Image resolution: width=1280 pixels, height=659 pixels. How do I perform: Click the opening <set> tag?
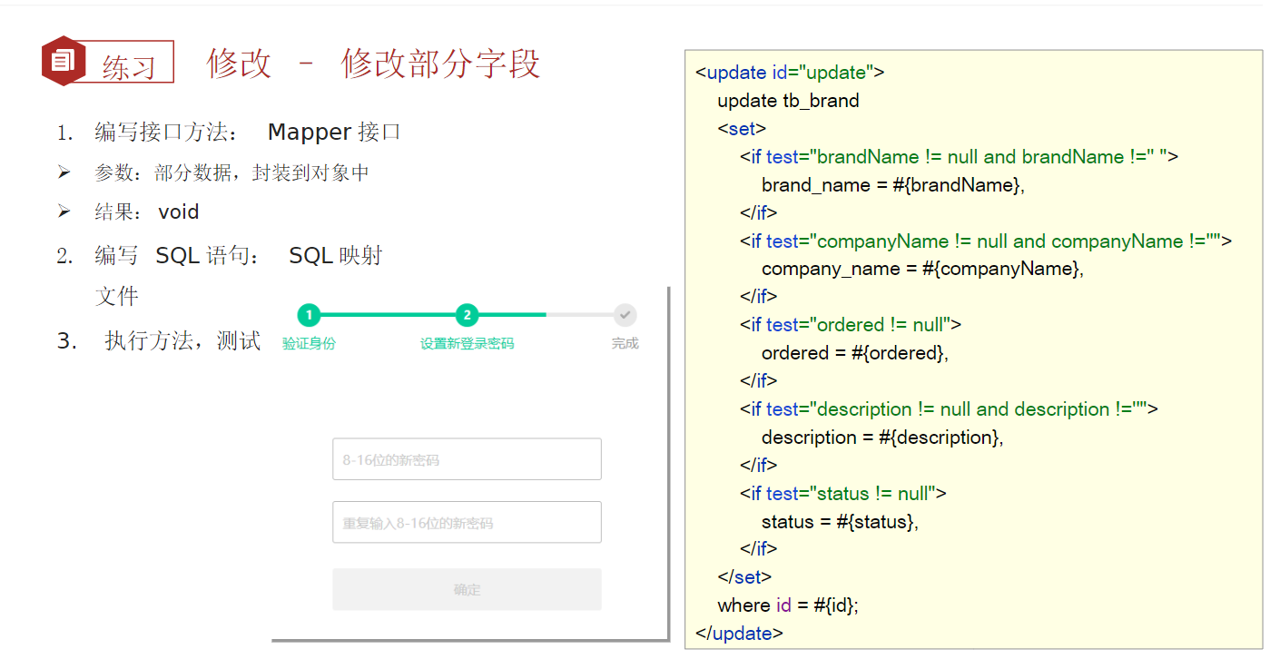(742, 129)
